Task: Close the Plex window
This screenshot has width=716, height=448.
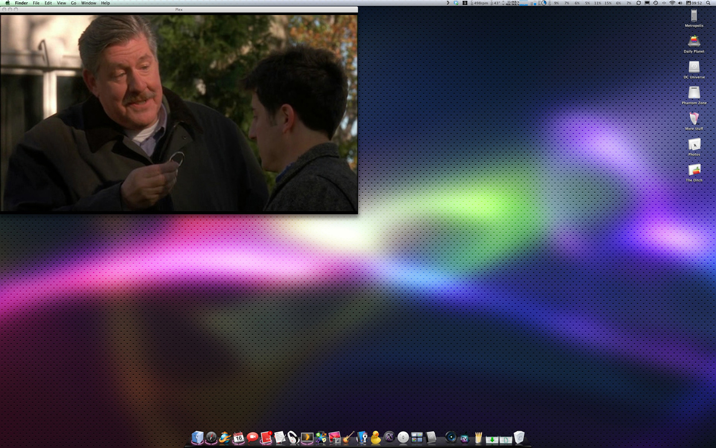Action: [x=4, y=9]
